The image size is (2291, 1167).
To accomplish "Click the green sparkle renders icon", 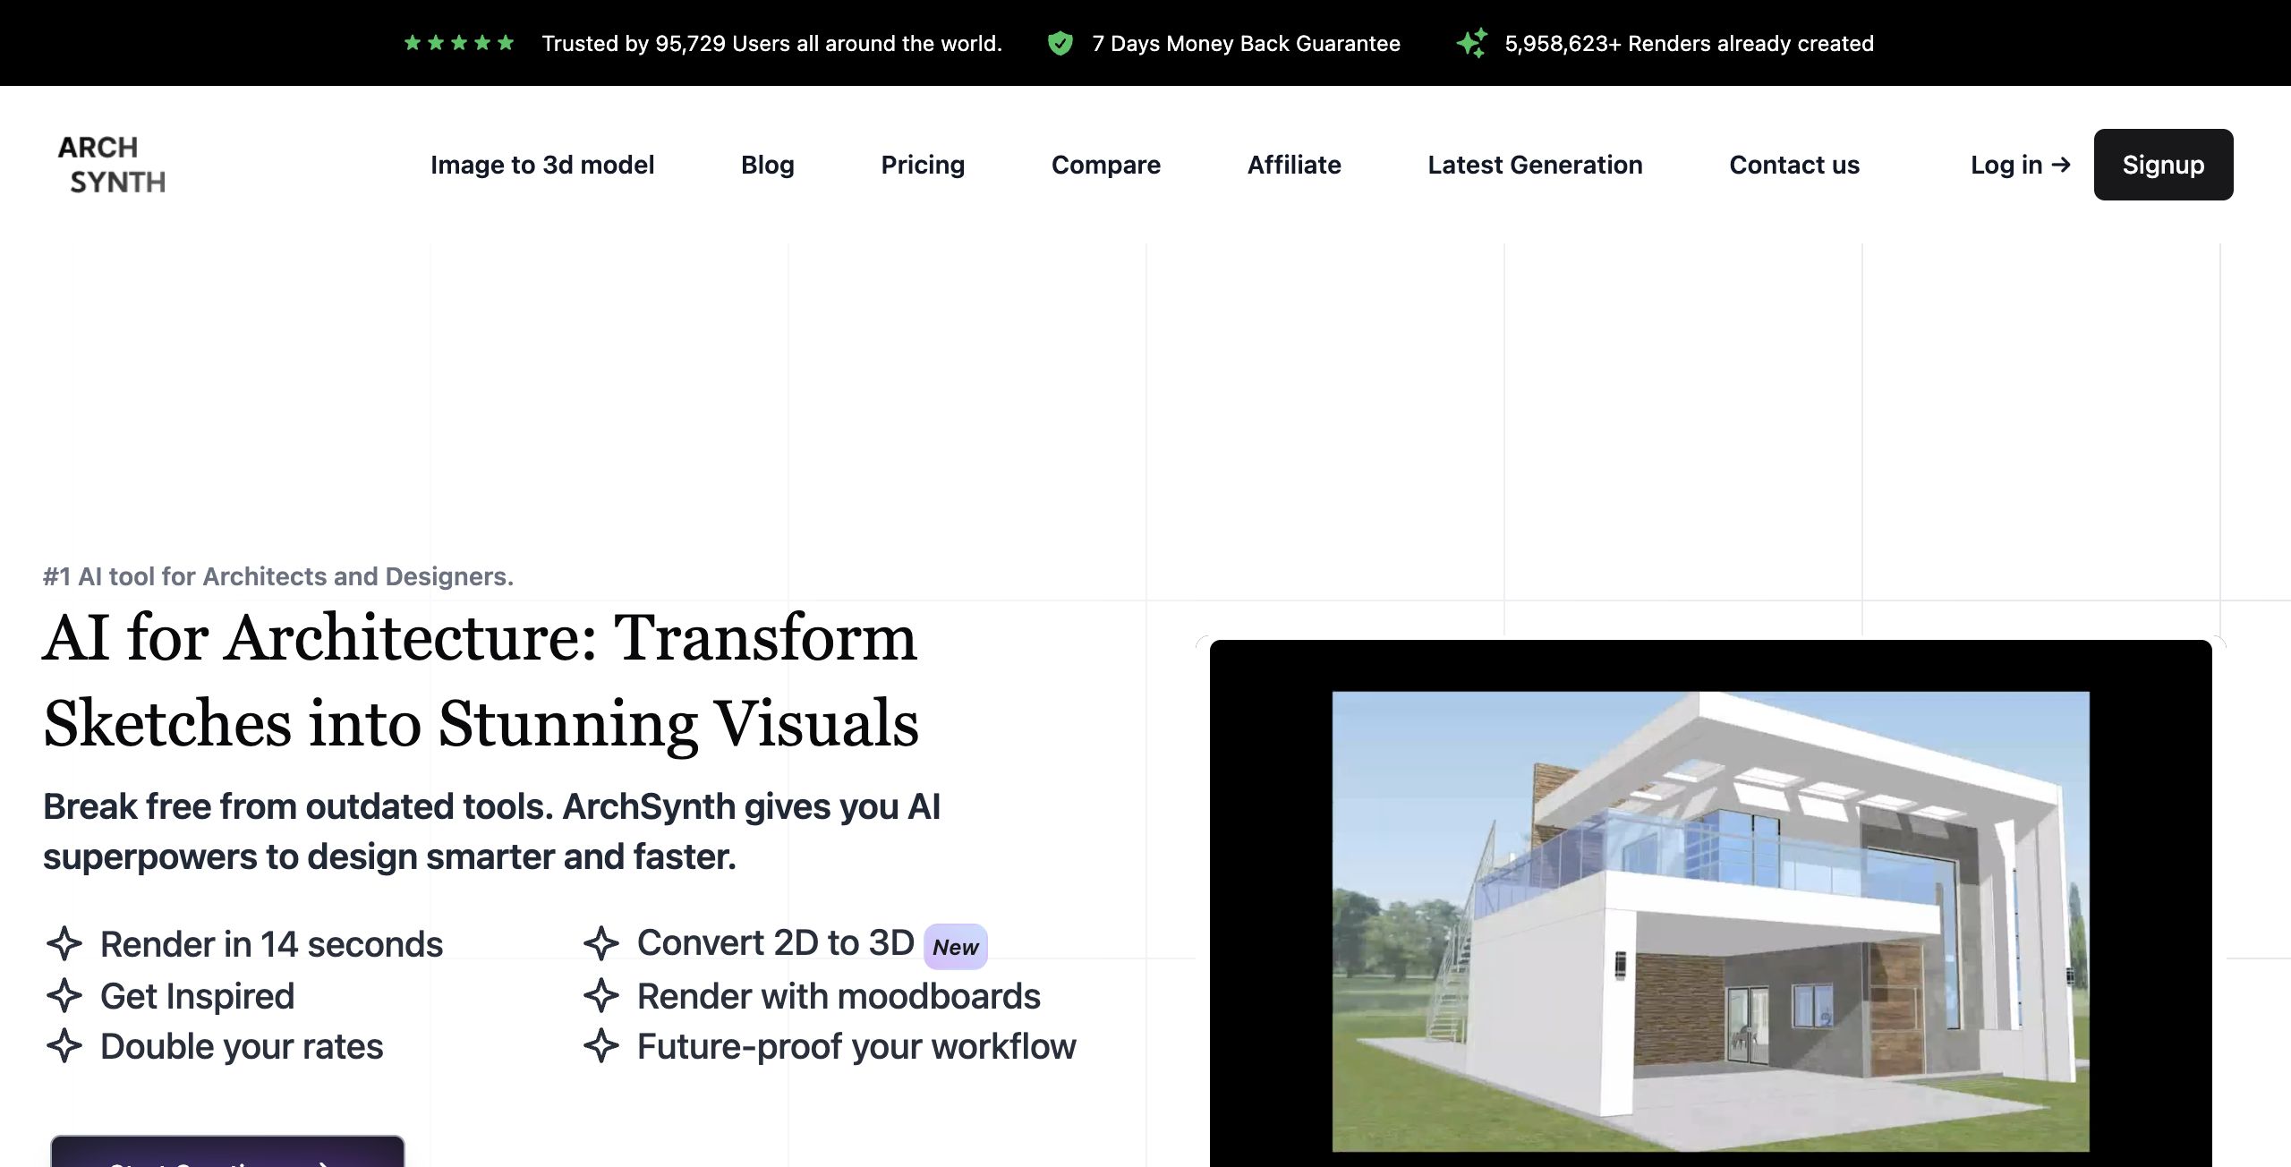I will [1472, 43].
